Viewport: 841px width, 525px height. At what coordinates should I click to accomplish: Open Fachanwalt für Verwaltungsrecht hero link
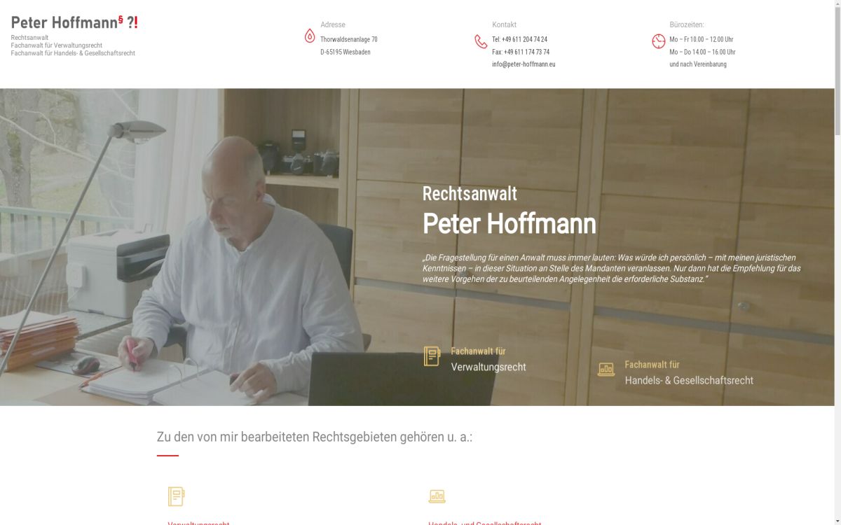pos(488,359)
